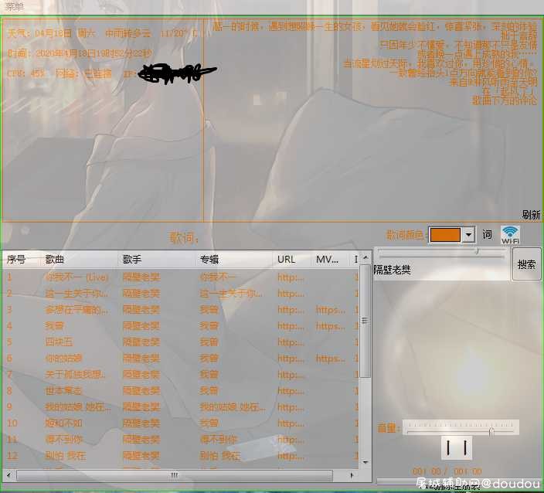Click the 专辑 cell in row 9
Screen dimensions: 544x493
(x=233, y=406)
